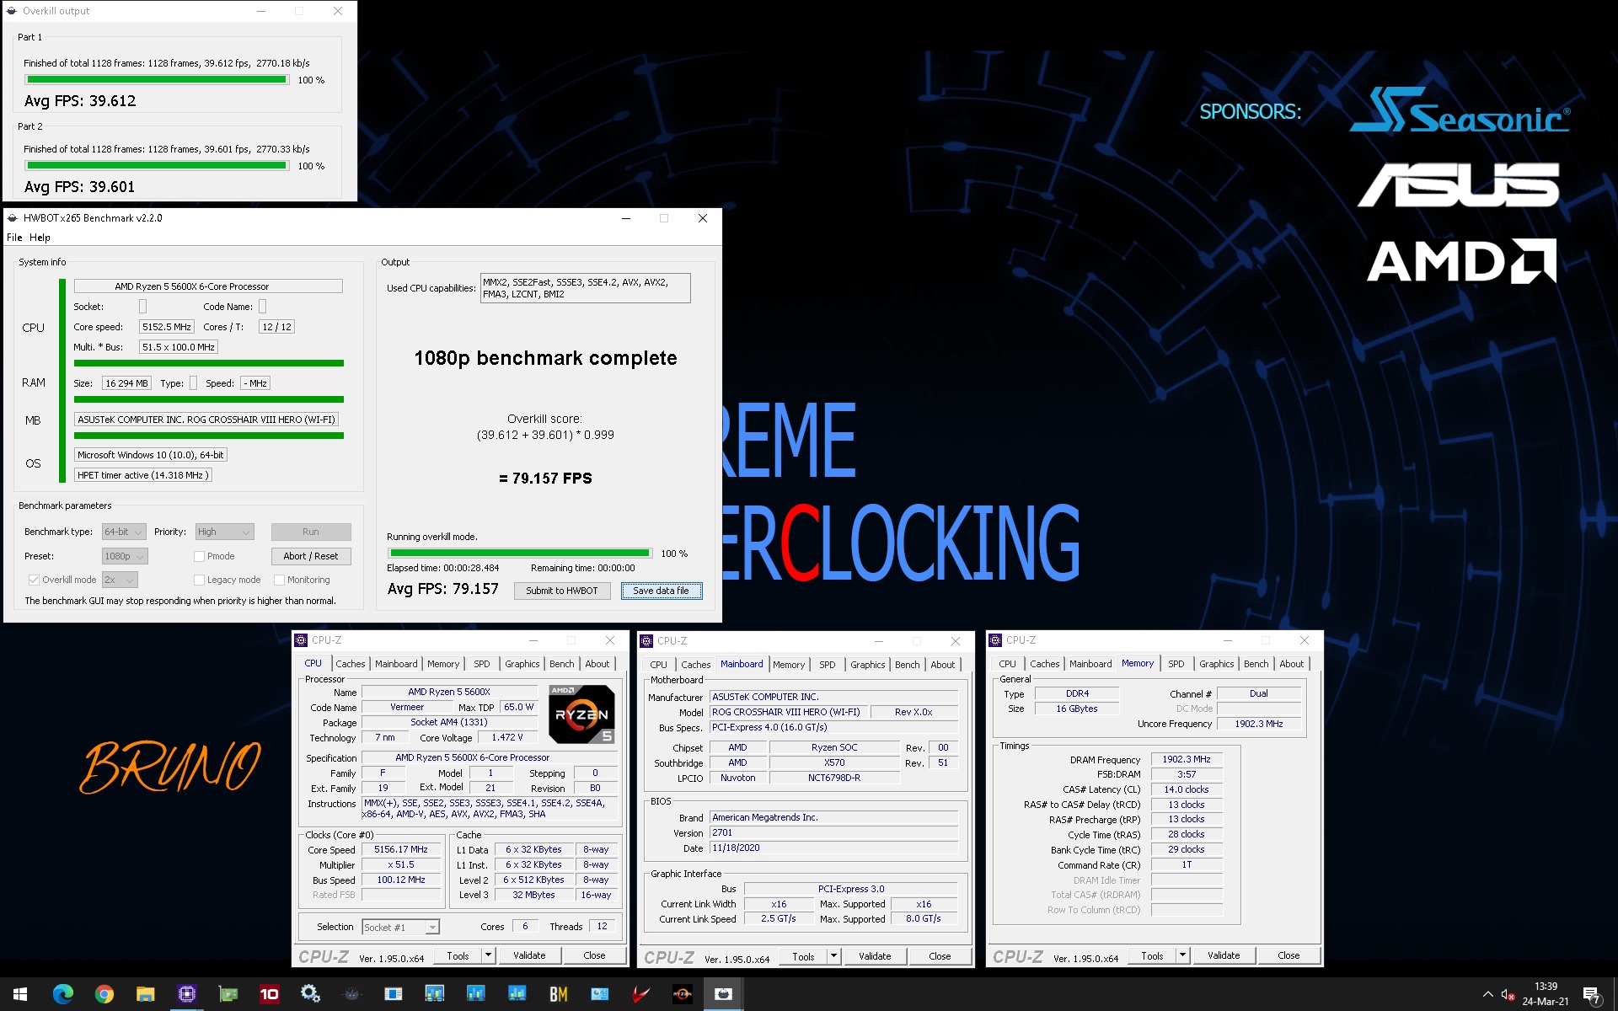Open the Priority High dropdown

pyautogui.click(x=224, y=532)
